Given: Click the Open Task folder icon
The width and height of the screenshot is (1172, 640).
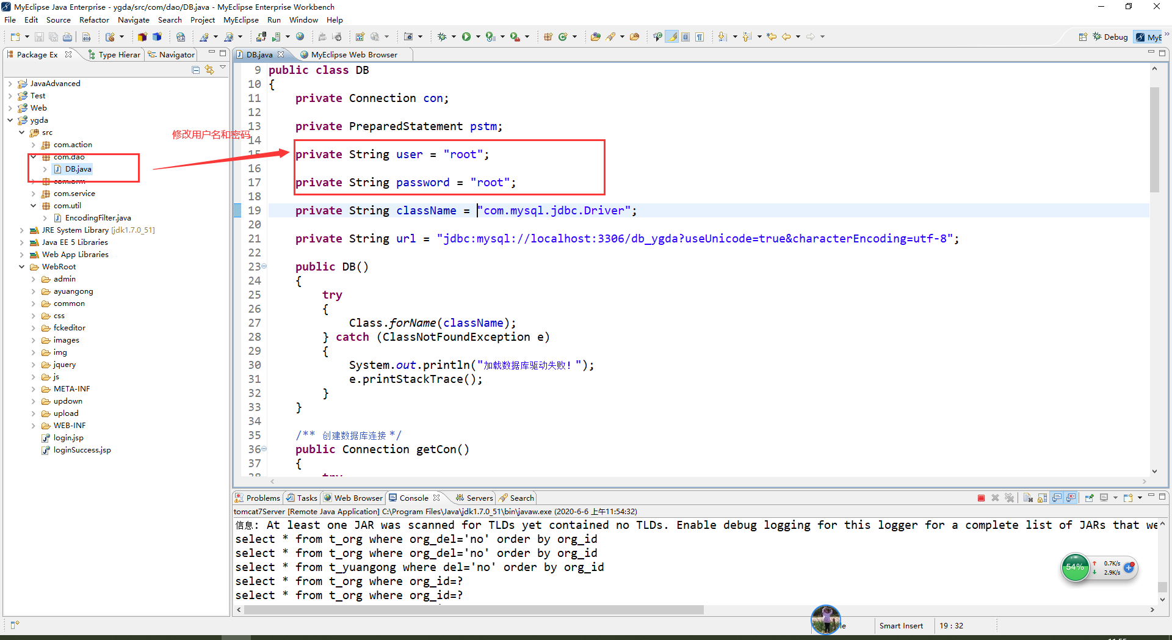Looking at the screenshot, I should click(x=634, y=37).
